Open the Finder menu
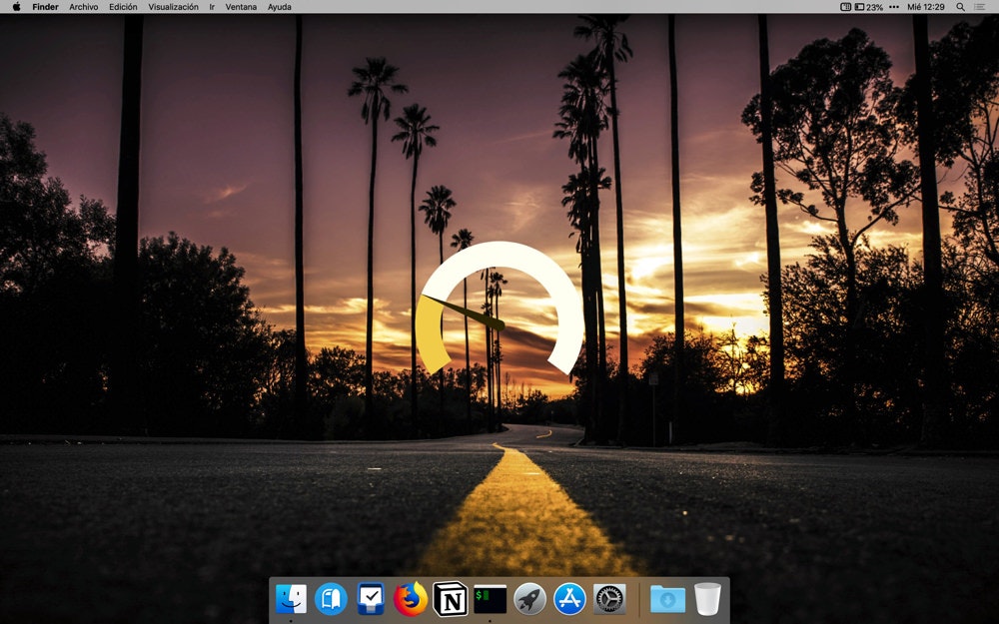Screen dimensions: 999x624 click(x=45, y=7)
